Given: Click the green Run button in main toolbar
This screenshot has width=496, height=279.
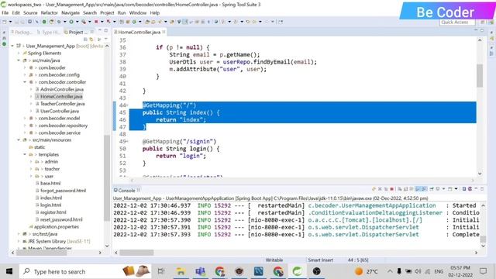Looking at the screenshot, I should click(x=71, y=22).
